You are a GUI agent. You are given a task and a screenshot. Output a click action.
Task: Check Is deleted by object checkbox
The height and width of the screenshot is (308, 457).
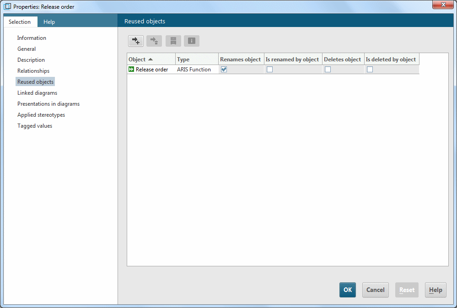(x=370, y=70)
